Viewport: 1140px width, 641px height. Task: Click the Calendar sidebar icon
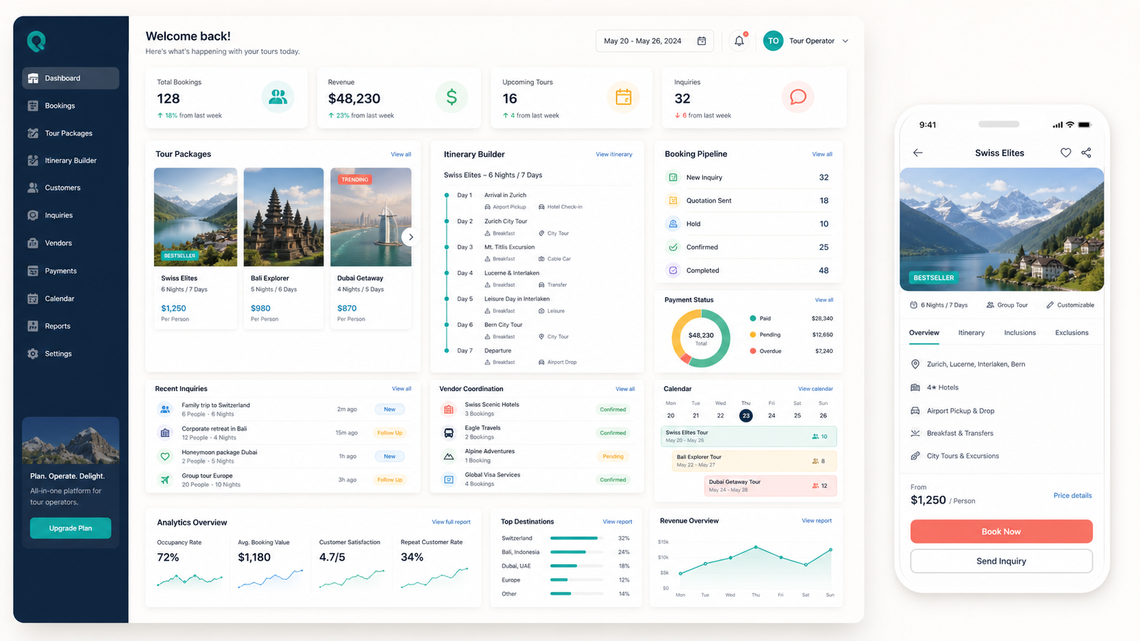[33, 298]
